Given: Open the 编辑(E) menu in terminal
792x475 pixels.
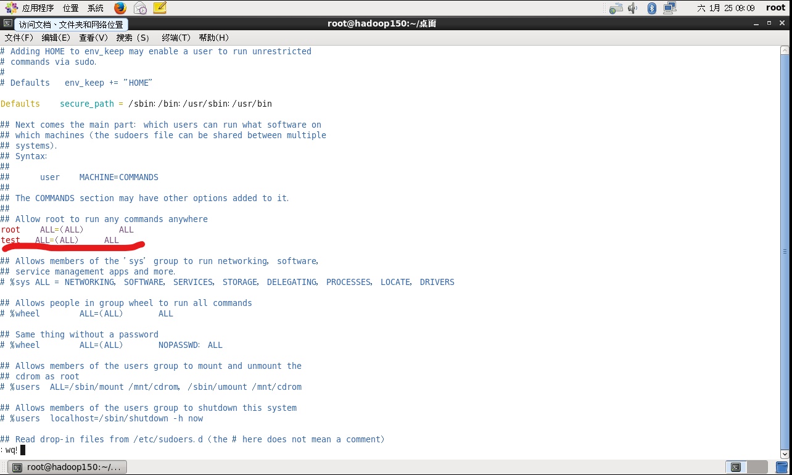Looking at the screenshot, I should 56,38.
